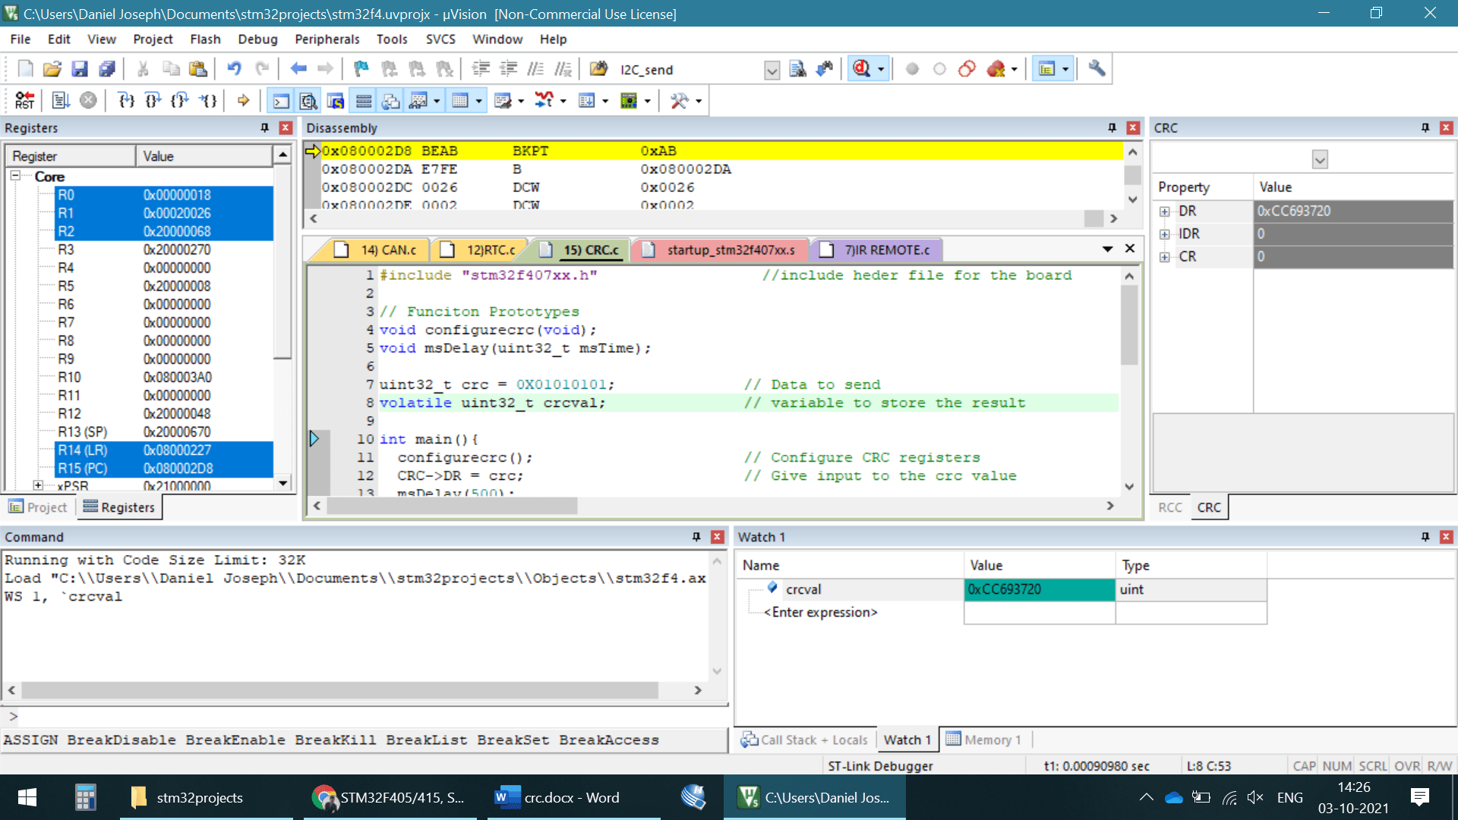The width and height of the screenshot is (1458, 820).
Task: Select the crcval value cell in Watch 1
Action: coord(1038,589)
